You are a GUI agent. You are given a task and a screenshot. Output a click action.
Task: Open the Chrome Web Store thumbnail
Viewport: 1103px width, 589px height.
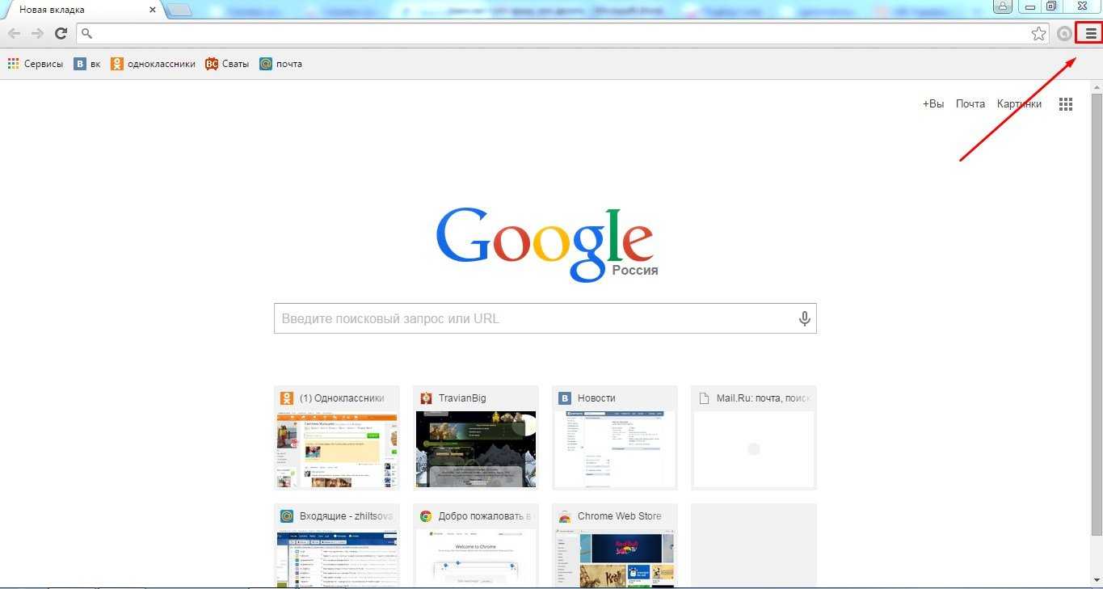(x=615, y=545)
